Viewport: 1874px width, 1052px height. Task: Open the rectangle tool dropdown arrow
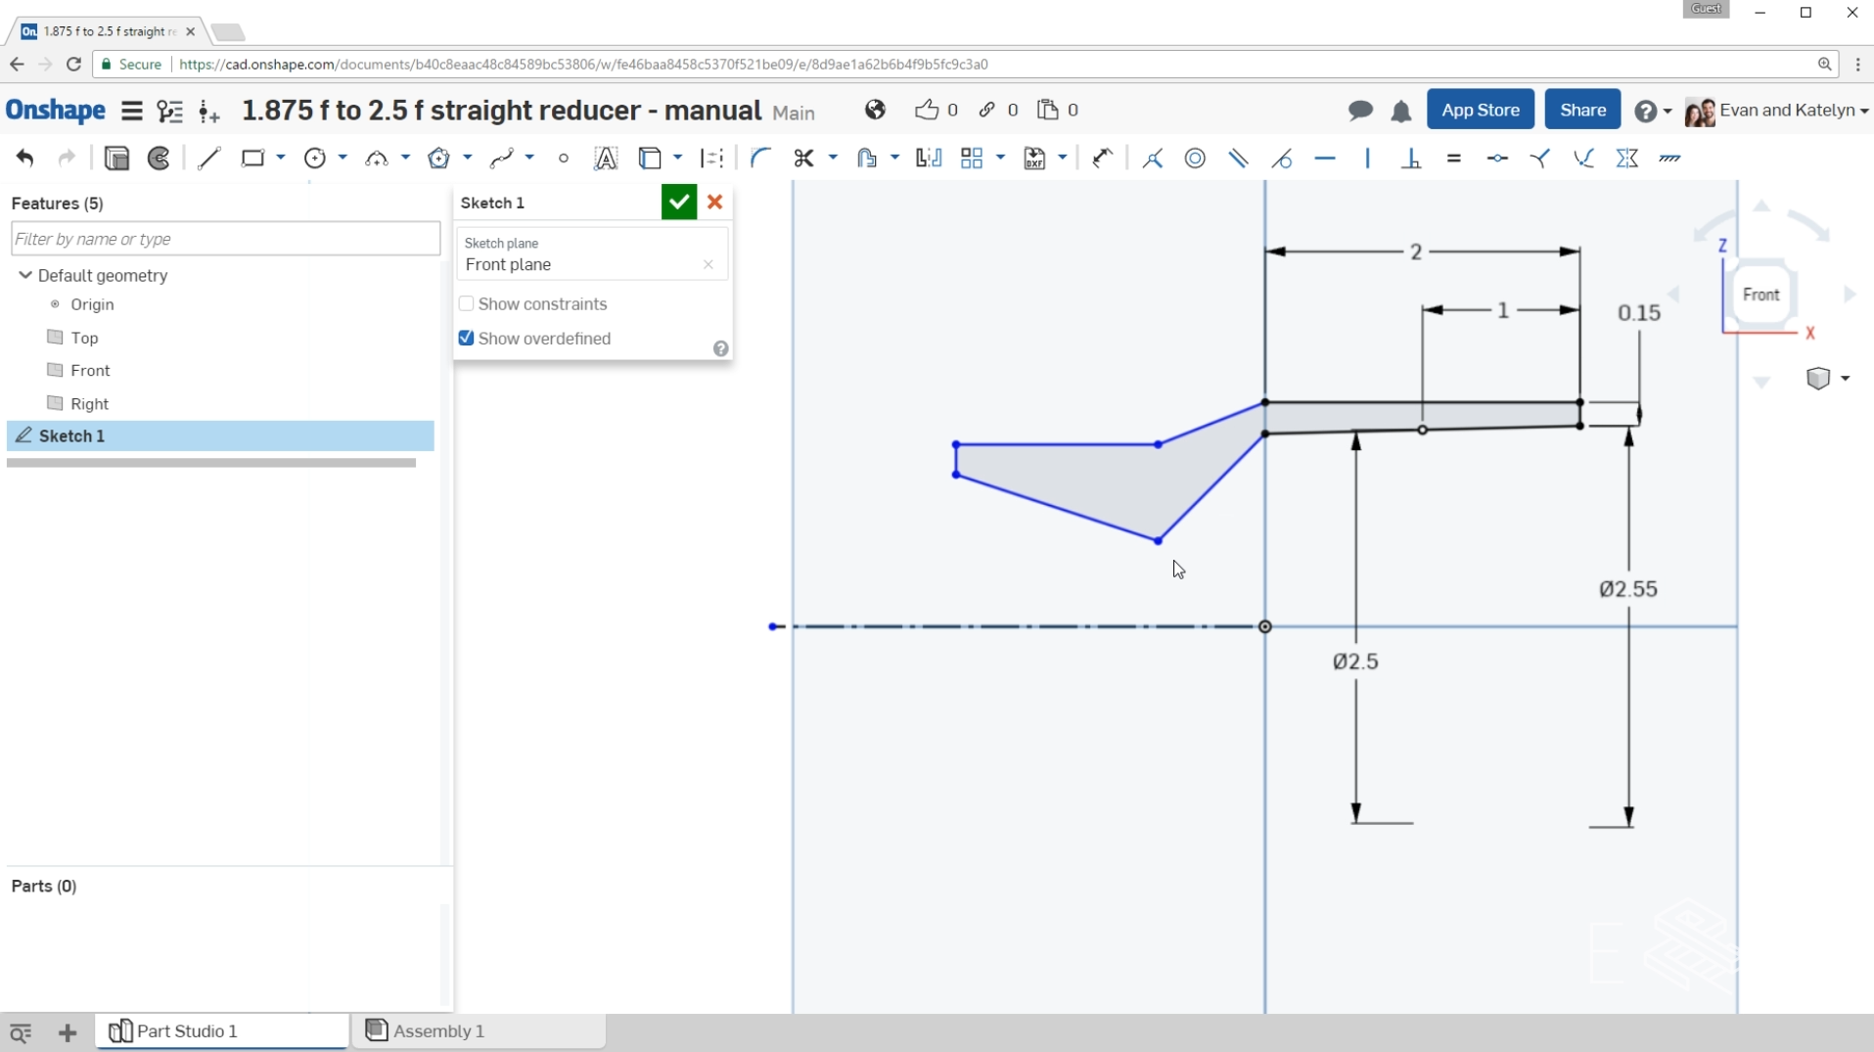pos(281,158)
